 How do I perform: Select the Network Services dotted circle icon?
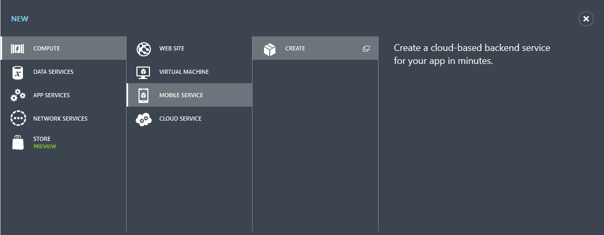[x=18, y=119]
